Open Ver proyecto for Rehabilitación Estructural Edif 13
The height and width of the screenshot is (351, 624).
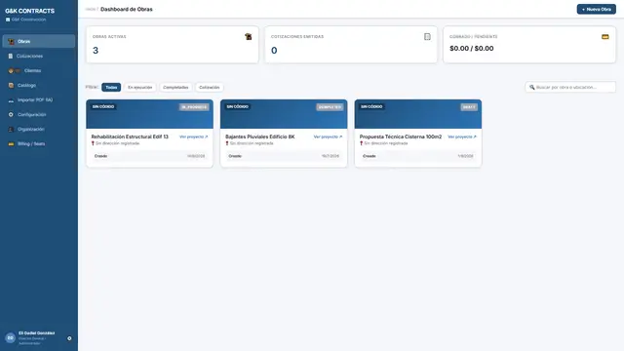tap(193, 136)
